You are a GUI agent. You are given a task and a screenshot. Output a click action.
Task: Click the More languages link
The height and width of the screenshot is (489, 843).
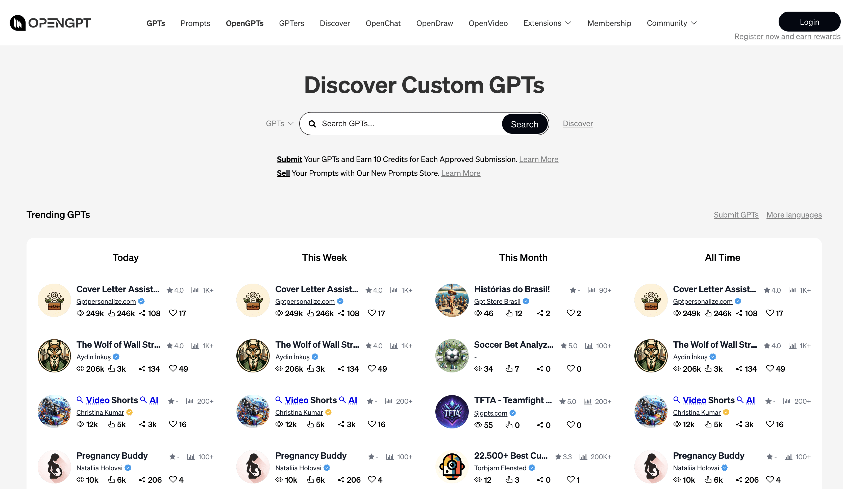pyautogui.click(x=794, y=214)
